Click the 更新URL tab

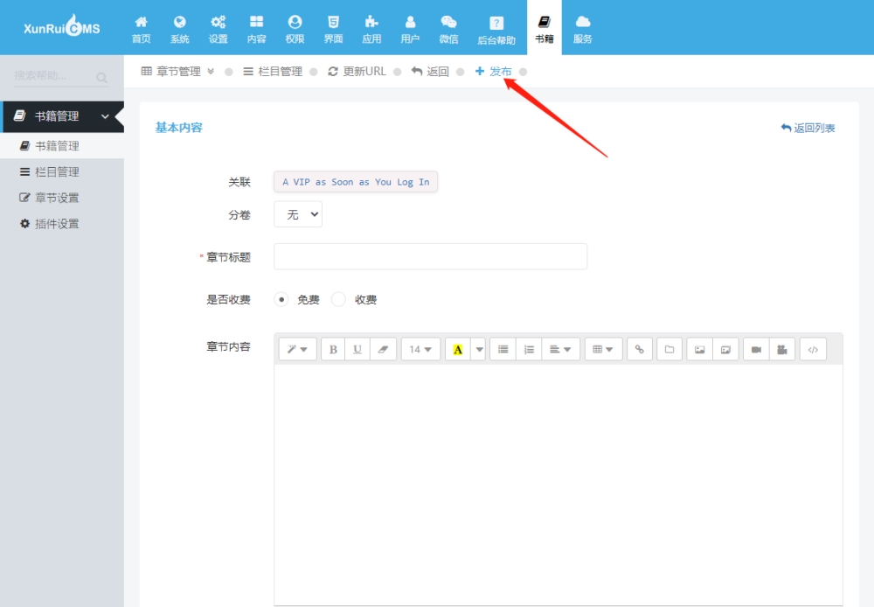357,72
